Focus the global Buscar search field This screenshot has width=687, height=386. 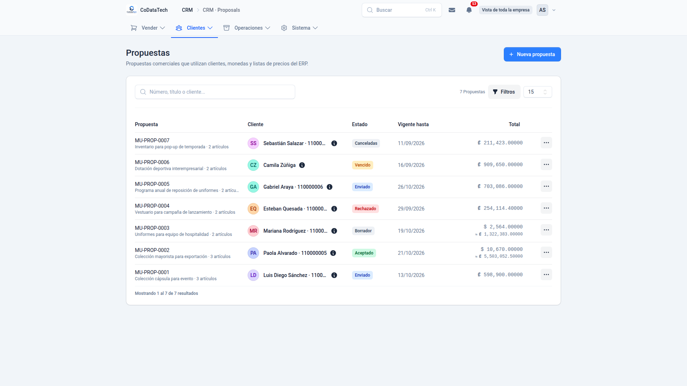401,10
